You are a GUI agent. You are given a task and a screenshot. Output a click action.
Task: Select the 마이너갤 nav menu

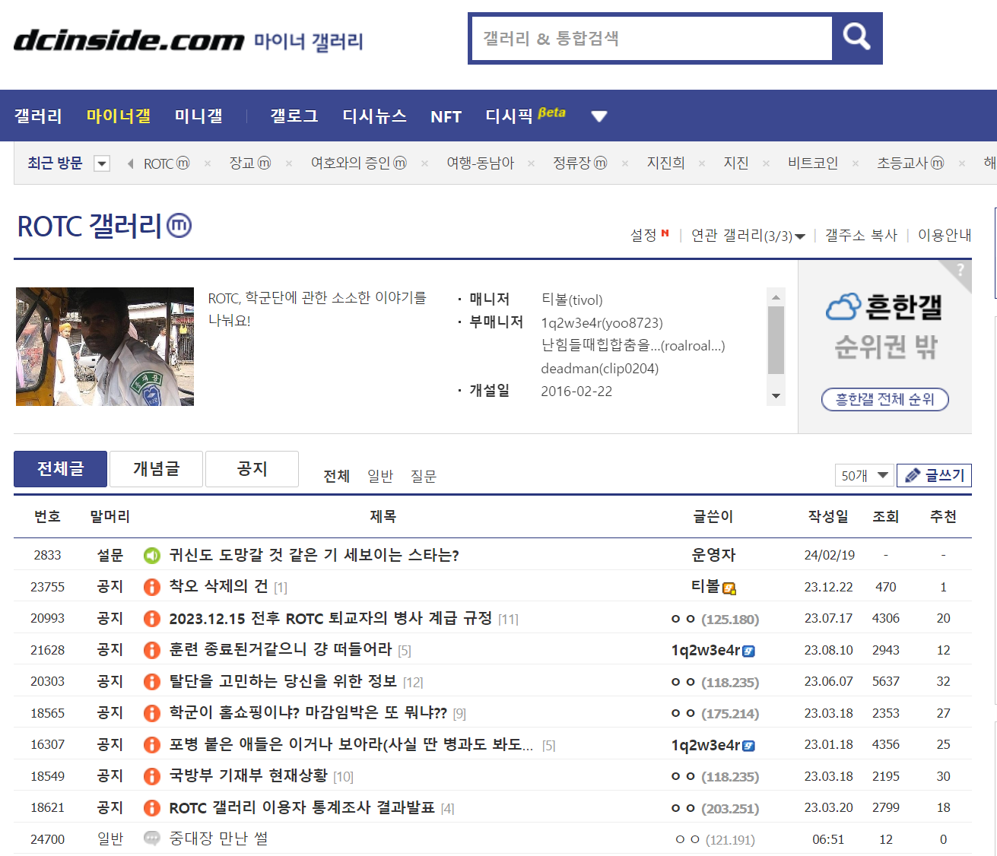(x=119, y=116)
